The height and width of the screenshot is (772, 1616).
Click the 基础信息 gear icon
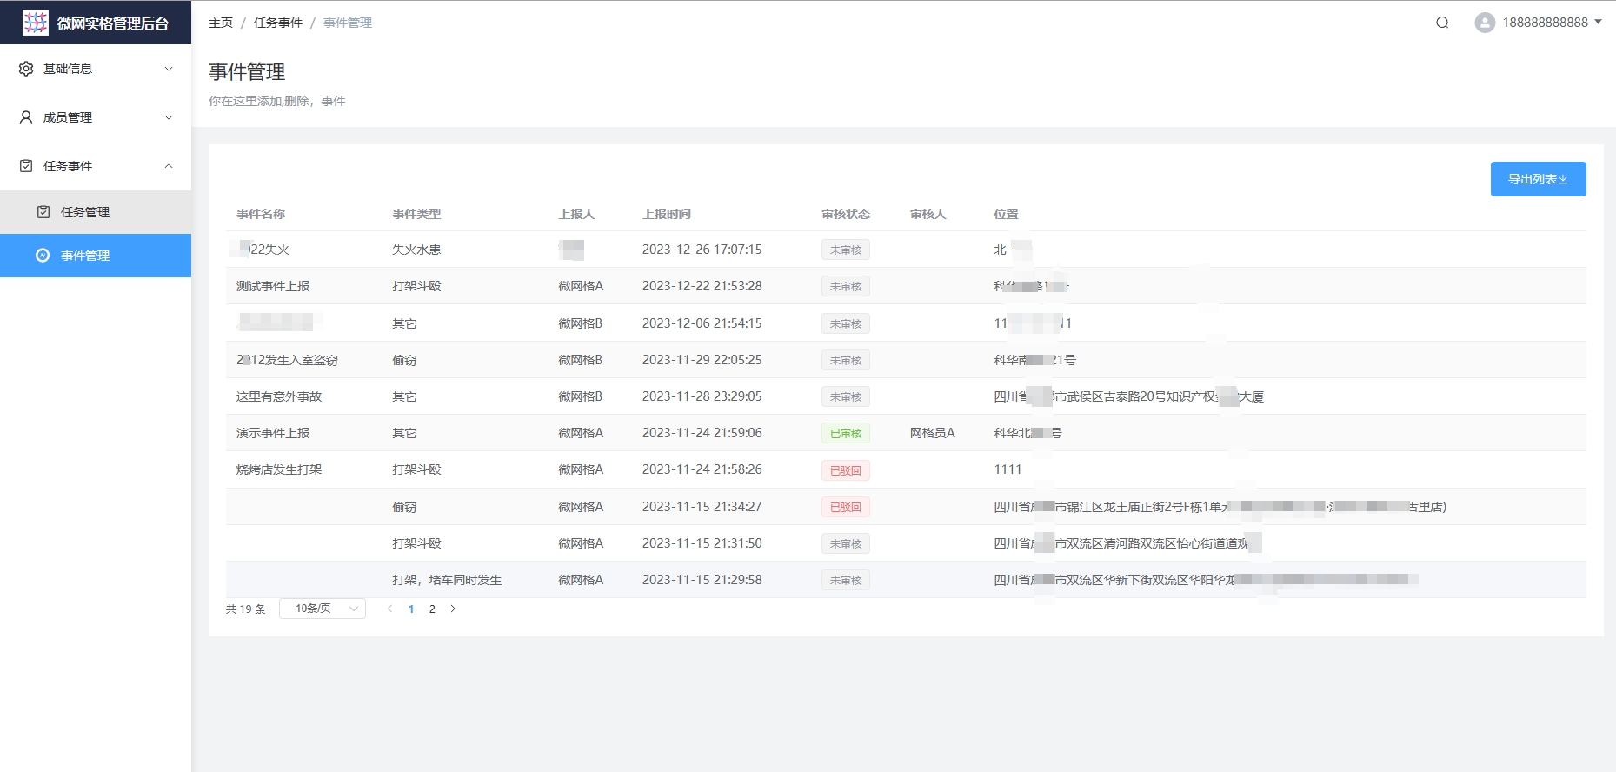tap(26, 69)
